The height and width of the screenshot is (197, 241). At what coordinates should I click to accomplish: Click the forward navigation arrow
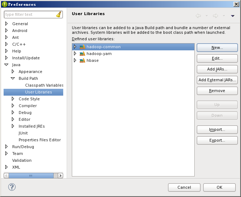(215, 16)
